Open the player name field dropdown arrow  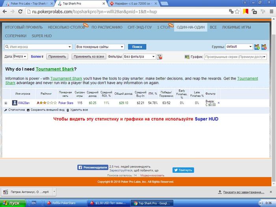point(69,47)
